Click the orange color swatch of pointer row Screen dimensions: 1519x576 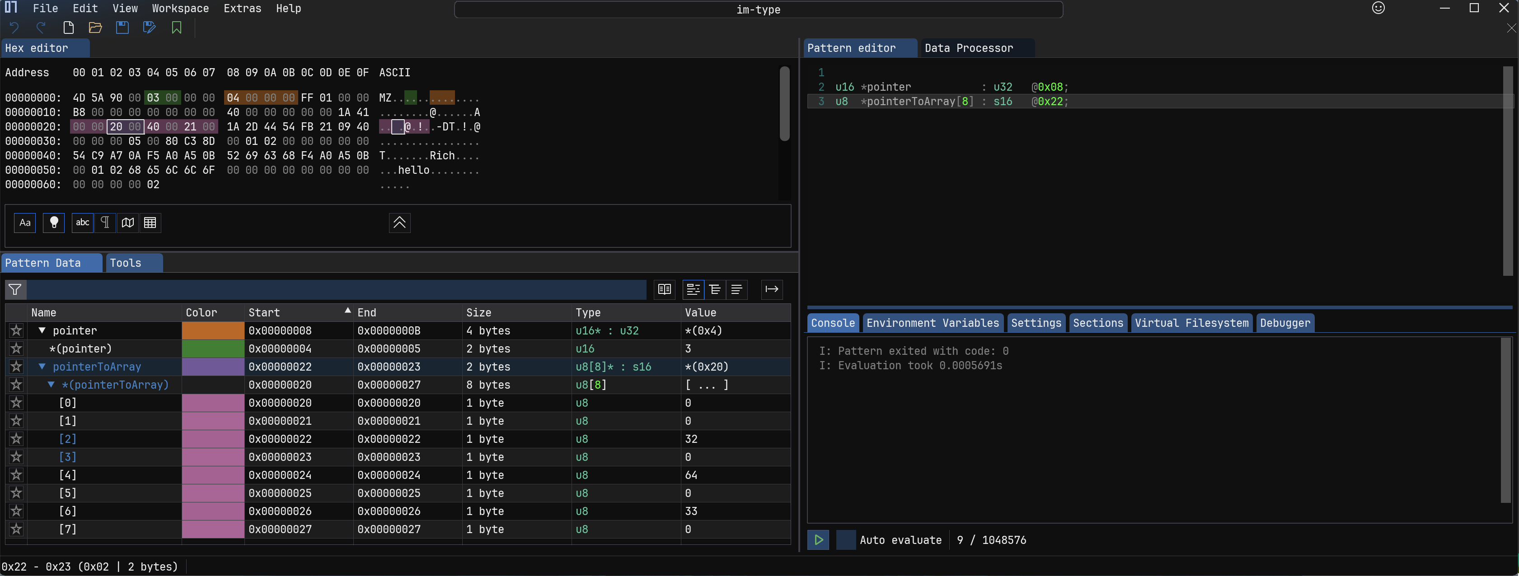click(x=213, y=331)
